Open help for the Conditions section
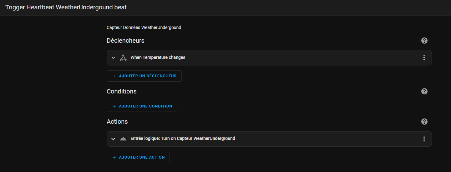 coord(424,91)
